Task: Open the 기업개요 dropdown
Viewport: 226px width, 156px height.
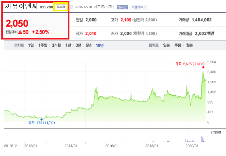Action: click(138, 7)
